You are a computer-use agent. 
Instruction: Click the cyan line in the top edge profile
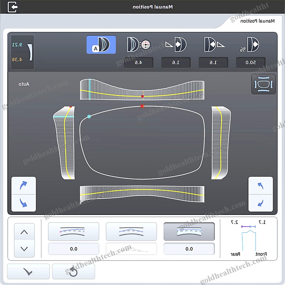tap(90, 89)
